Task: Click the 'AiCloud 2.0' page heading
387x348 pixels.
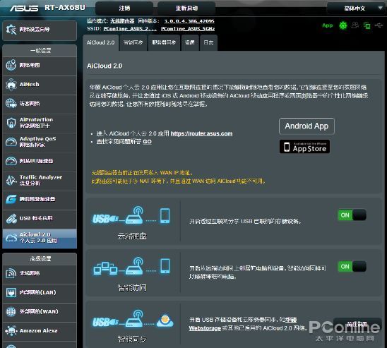Action: coord(105,66)
